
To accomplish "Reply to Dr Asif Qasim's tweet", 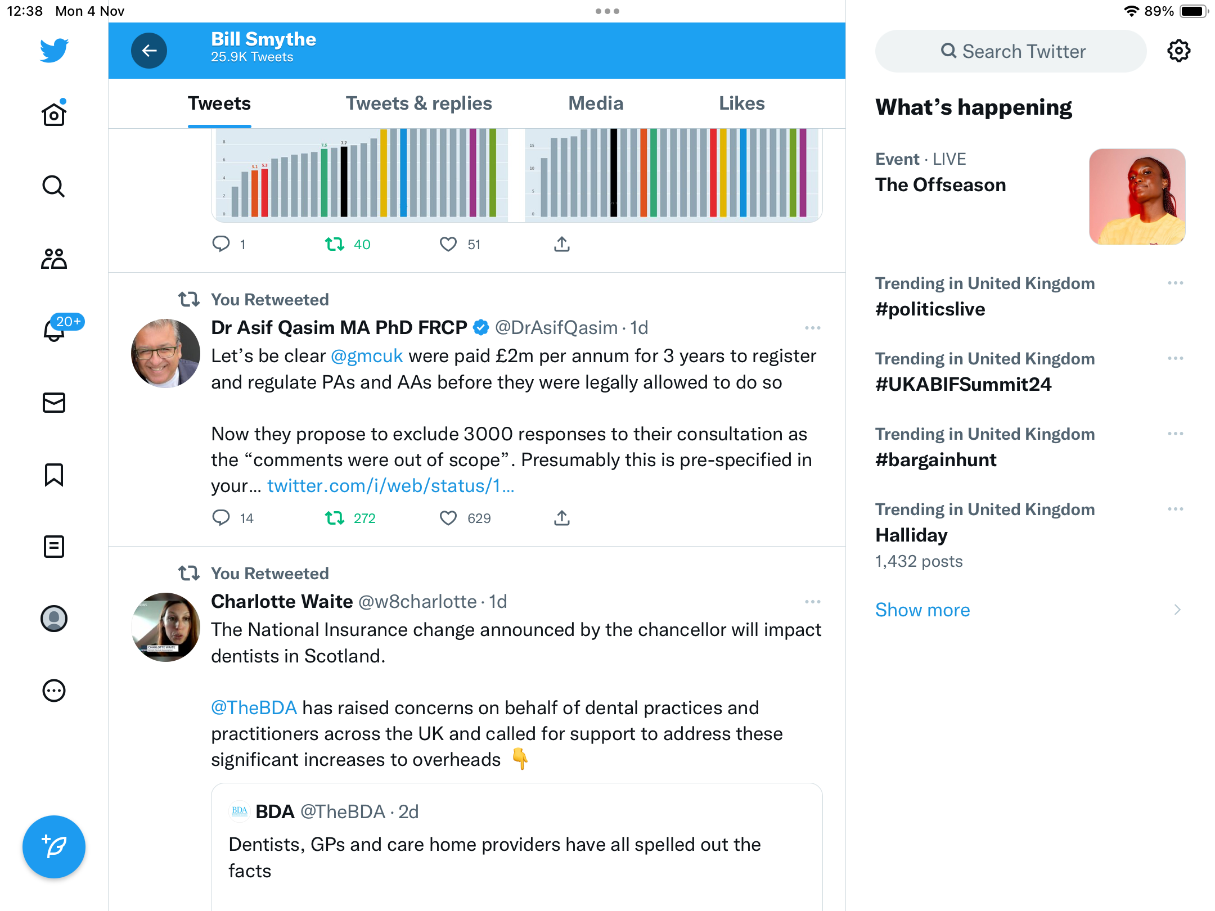I will tap(221, 518).
